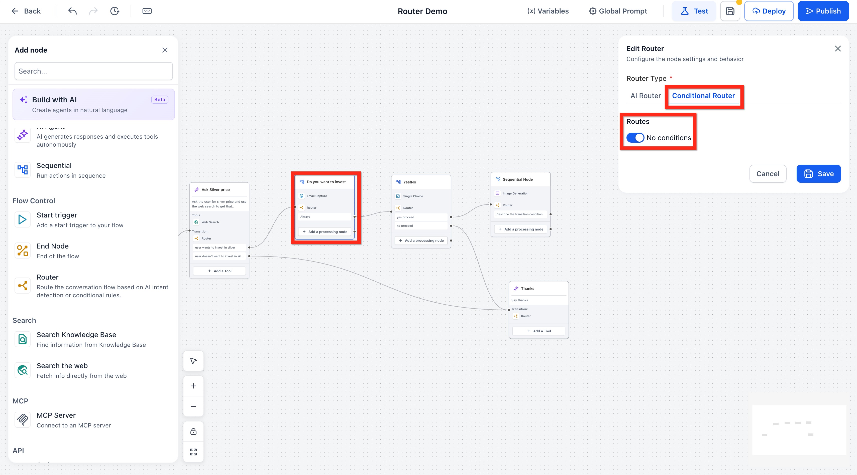Click the save floppy disk icon

(x=730, y=11)
